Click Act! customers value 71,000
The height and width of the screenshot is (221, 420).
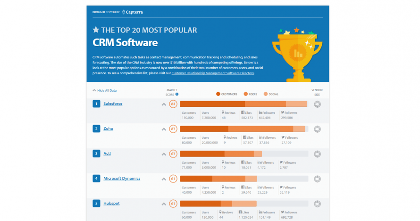click(x=187, y=167)
